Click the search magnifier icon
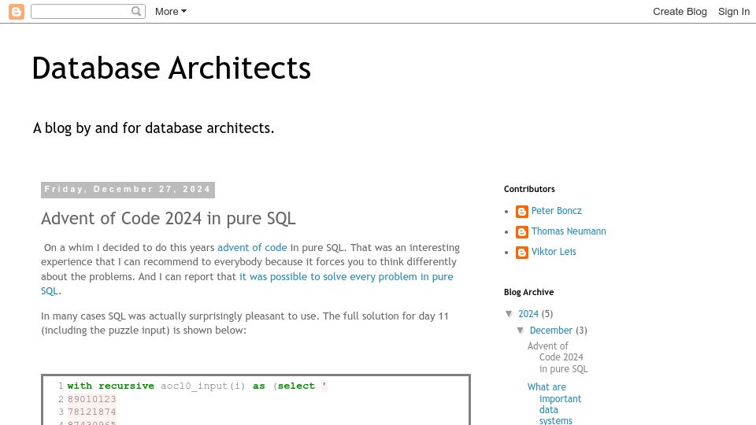756x425 pixels. coord(136,11)
